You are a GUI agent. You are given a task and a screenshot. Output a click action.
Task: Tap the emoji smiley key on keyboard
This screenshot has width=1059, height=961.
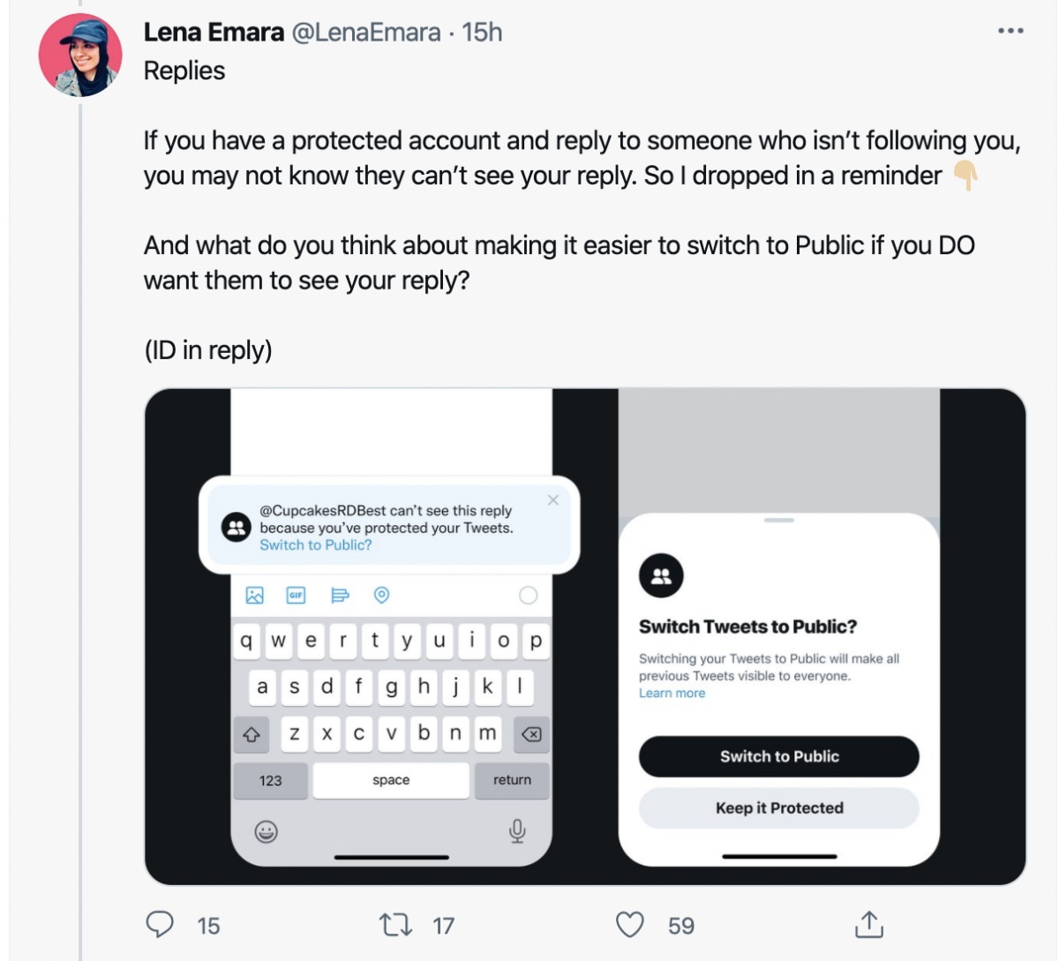[267, 831]
